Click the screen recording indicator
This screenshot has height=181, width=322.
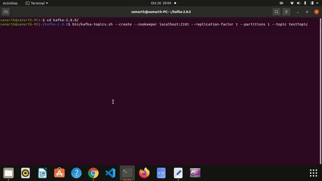tap(282, 3)
